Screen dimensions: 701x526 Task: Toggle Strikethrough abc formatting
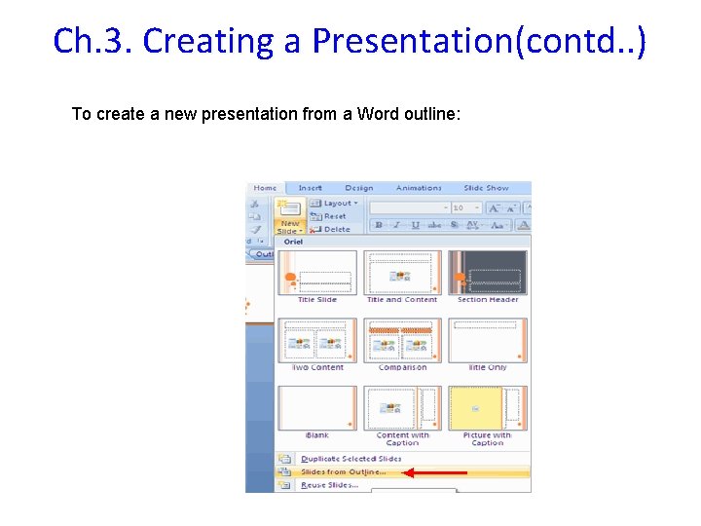click(x=434, y=225)
